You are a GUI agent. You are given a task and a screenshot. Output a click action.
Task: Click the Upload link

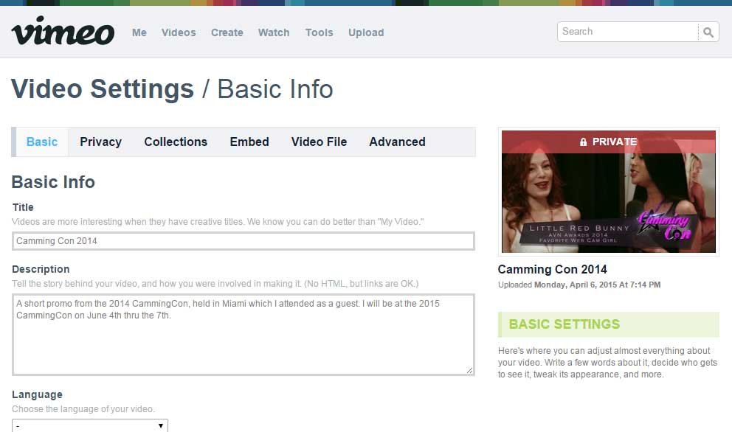[366, 32]
